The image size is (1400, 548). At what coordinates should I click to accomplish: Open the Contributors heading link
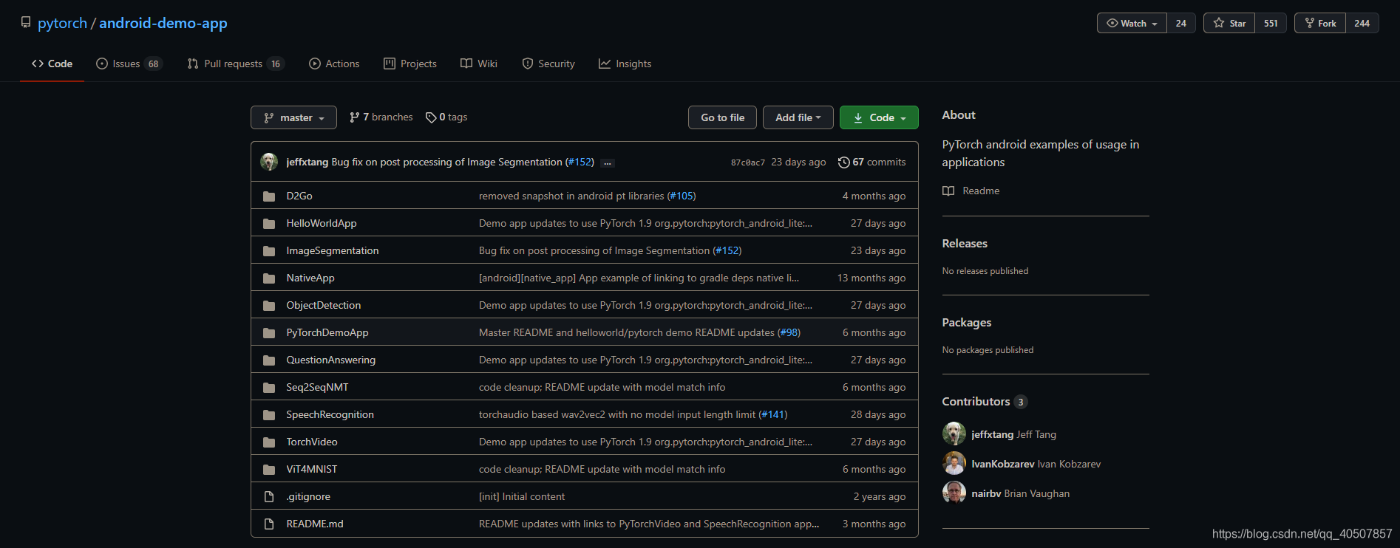(985, 401)
